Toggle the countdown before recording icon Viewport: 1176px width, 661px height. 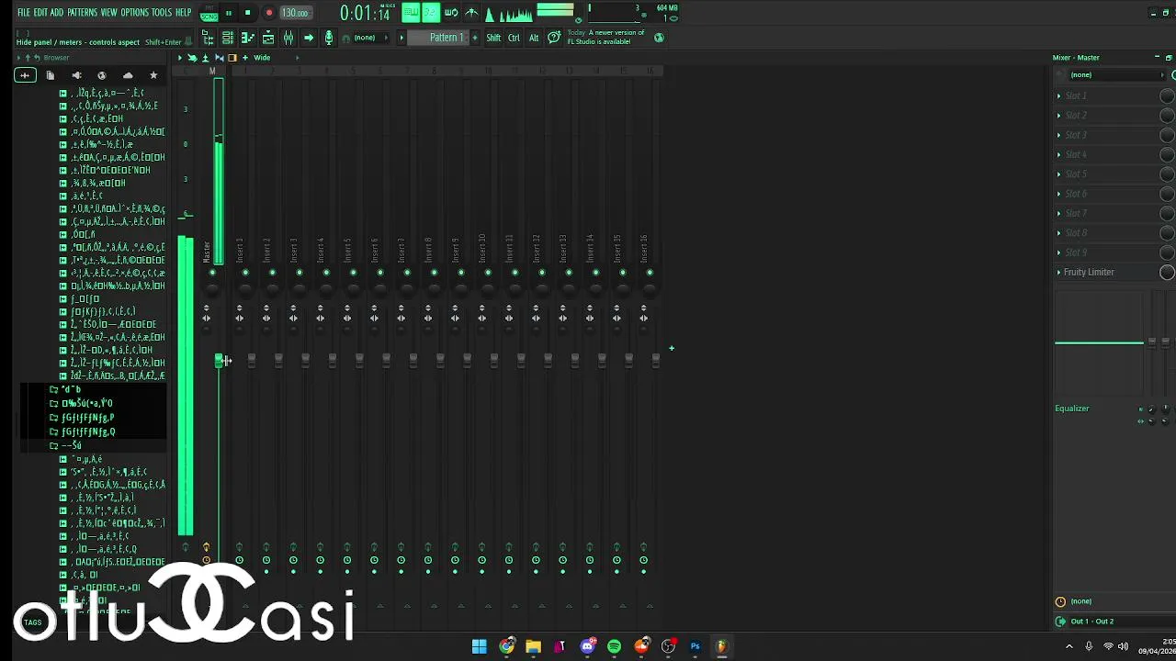(x=431, y=13)
